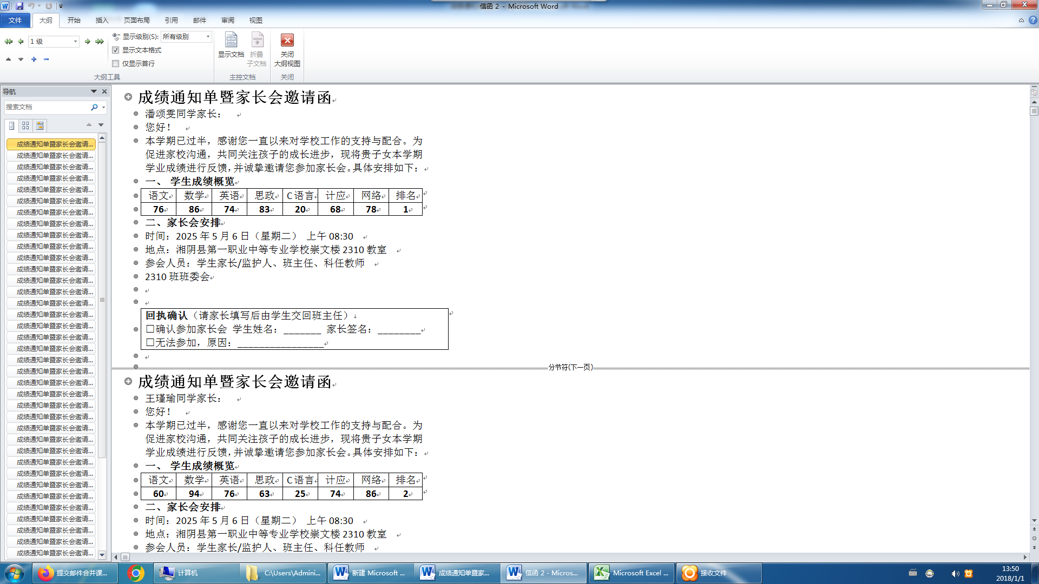This screenshot has width=1039, height=584.
Task: Click the search magnifier in navigation pane
Action: pyautogui.click(x=94, y=107)
